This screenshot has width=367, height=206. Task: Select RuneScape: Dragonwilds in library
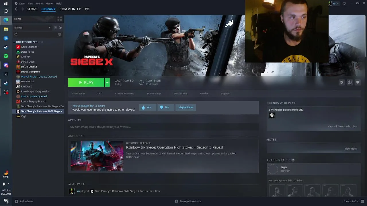[35, 92]
